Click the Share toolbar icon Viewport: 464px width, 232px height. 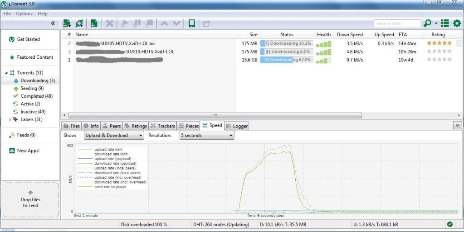tap(206, 24)
